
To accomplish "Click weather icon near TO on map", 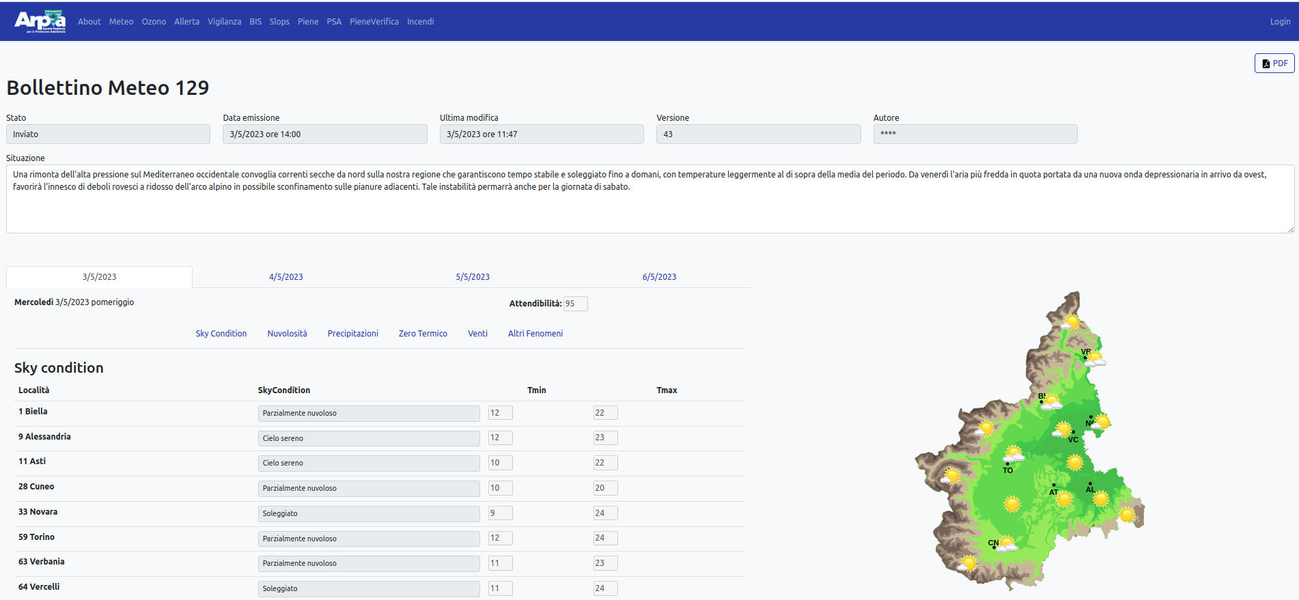I will pos(1014,453).
